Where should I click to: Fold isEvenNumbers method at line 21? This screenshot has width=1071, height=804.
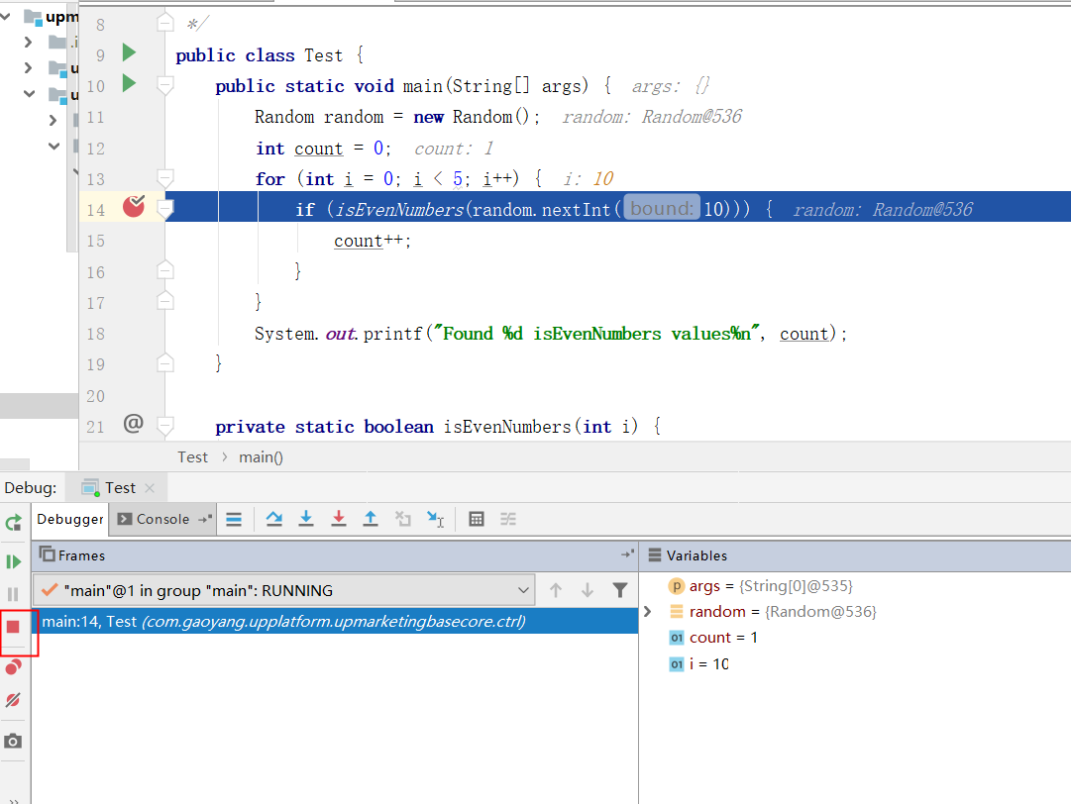pos(165,426)
